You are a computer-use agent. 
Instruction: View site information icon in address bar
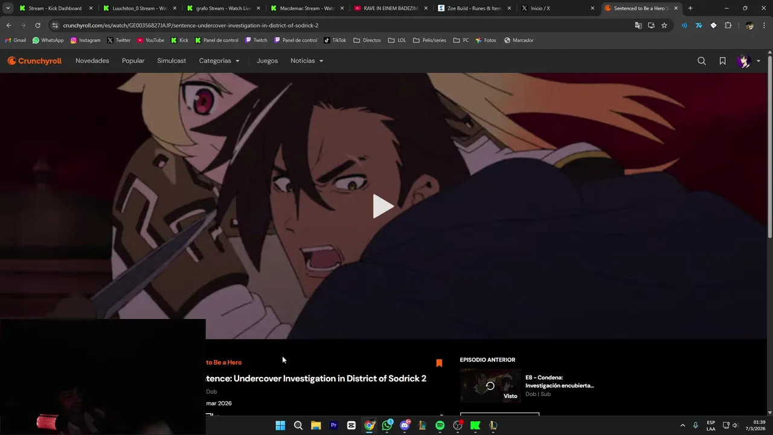tap(55, 25)
